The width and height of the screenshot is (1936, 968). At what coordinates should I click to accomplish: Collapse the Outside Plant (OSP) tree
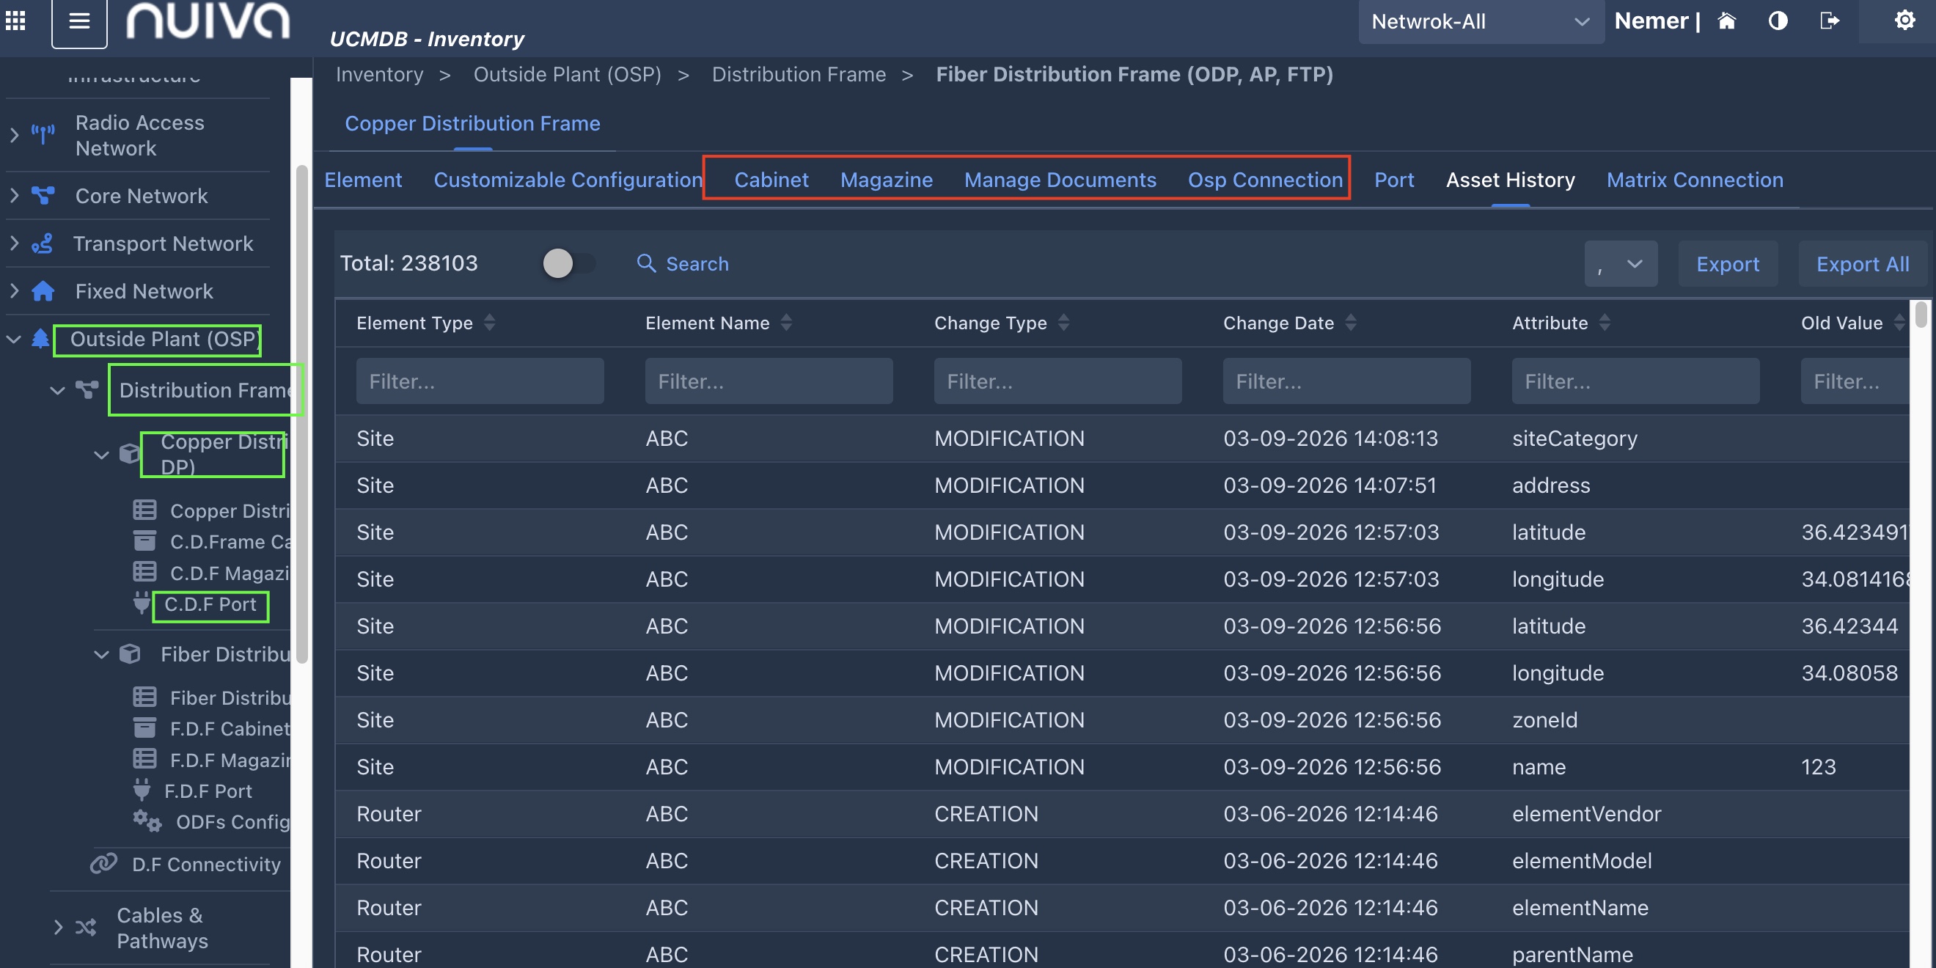click(14, 339)
